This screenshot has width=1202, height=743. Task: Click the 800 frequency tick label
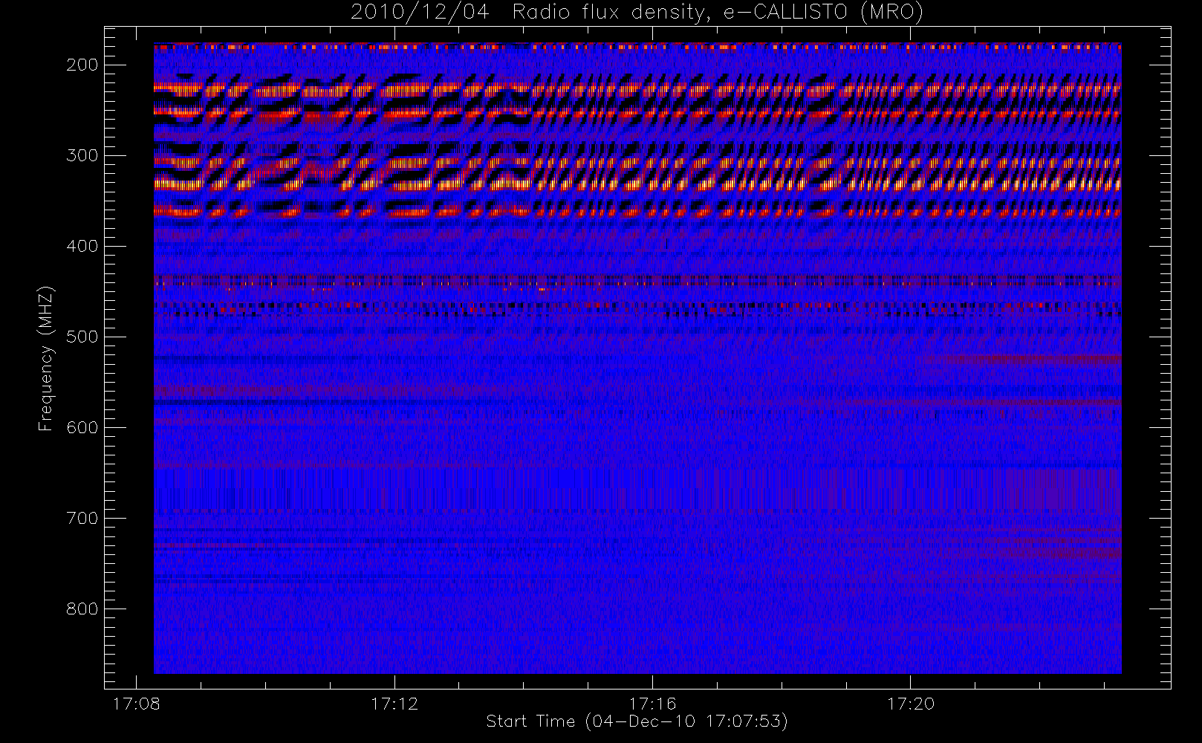(x=82, y=609)
